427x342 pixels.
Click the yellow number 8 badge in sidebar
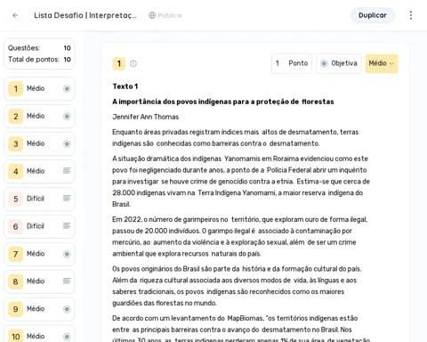tap(16, 281)
